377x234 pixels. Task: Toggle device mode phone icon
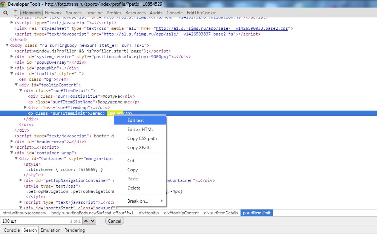coord(15,13)
